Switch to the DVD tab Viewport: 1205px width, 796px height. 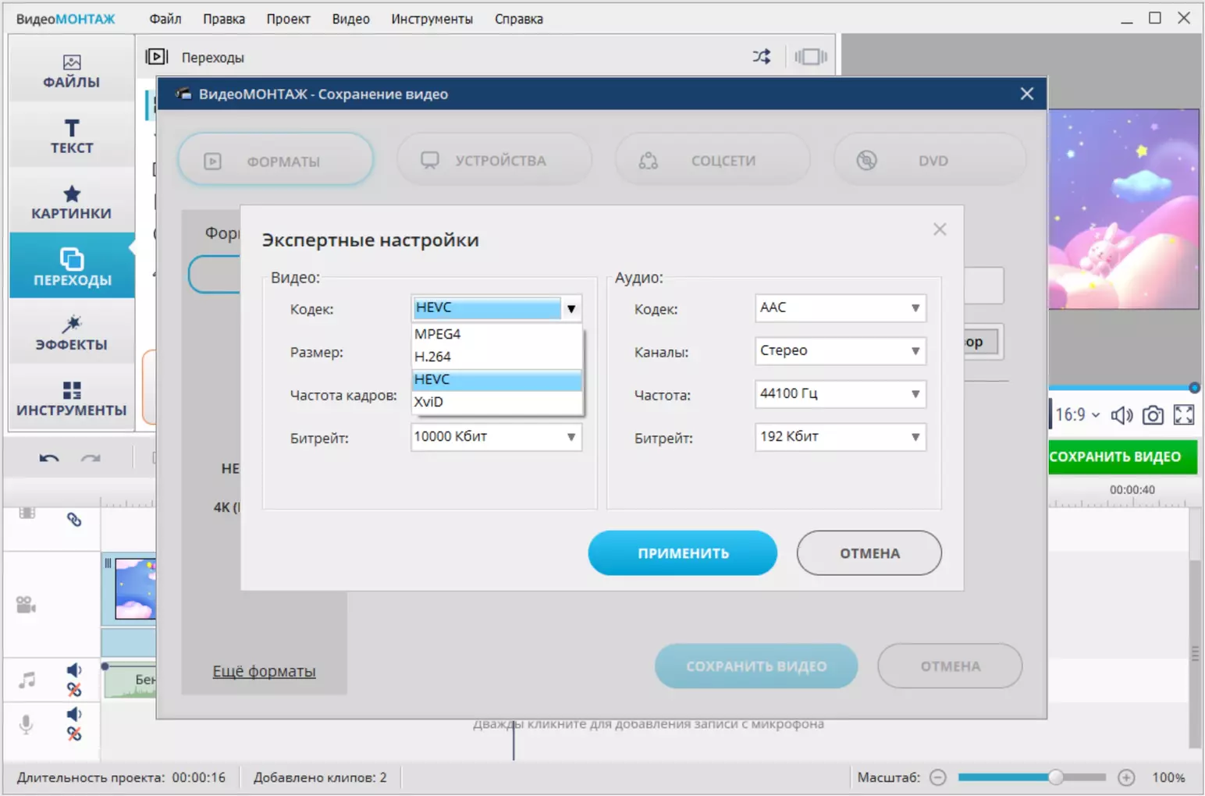930,161
